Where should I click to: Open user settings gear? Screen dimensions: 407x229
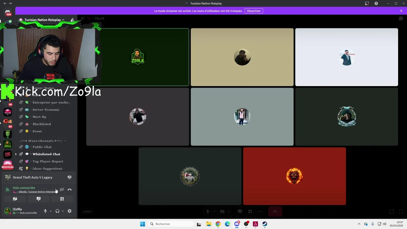click(70, 211)
